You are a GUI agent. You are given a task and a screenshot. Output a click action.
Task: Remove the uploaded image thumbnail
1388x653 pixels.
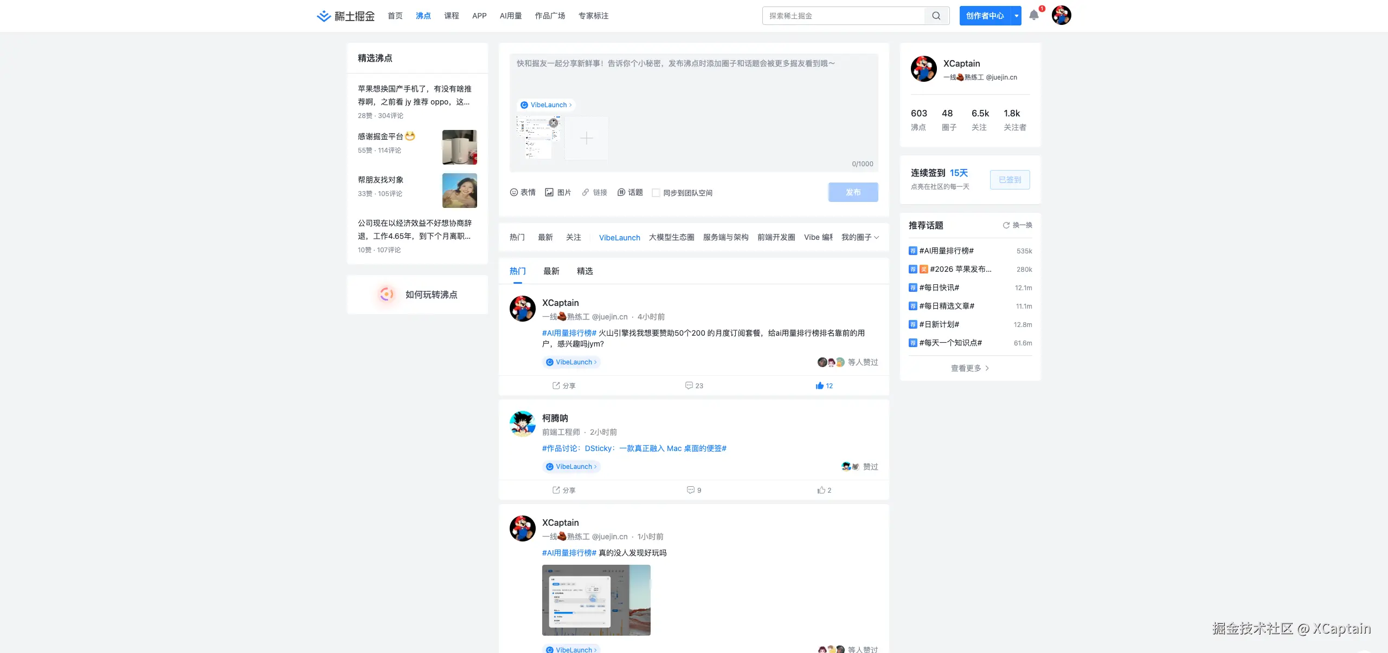(554, 123)
